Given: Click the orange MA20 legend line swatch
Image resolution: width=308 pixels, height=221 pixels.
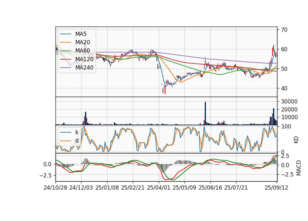Looking at the screenshot, I should coord(66,42).
